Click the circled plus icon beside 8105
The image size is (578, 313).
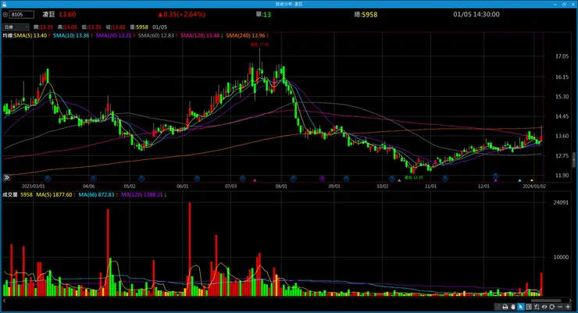tap(5, 14)
